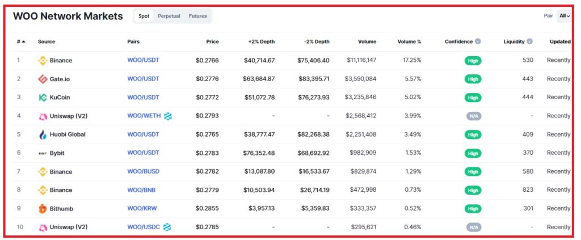581x240 pixels.
Task: Sort by the Confidence column header
Action: [x=458, y=41]
